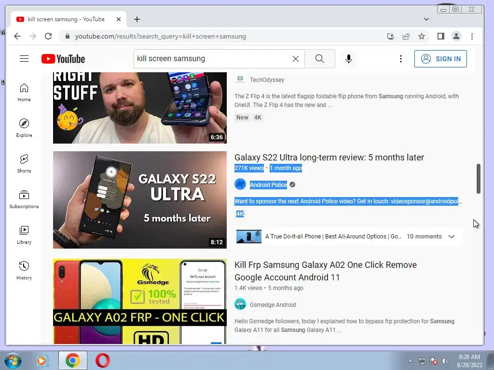Open Chrome three-dot menu
The width and height of the screenshot is (494, 370).
pos(472,36)
